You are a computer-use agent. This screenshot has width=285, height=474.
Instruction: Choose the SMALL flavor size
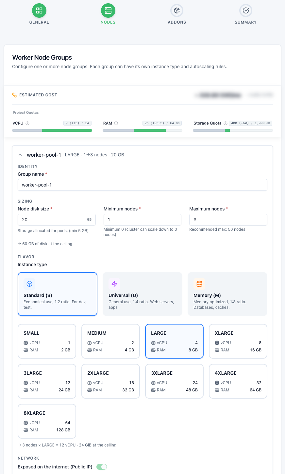(x=47, y=341)
